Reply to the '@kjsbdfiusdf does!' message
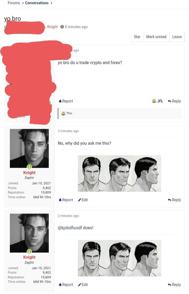 (174, 285)
